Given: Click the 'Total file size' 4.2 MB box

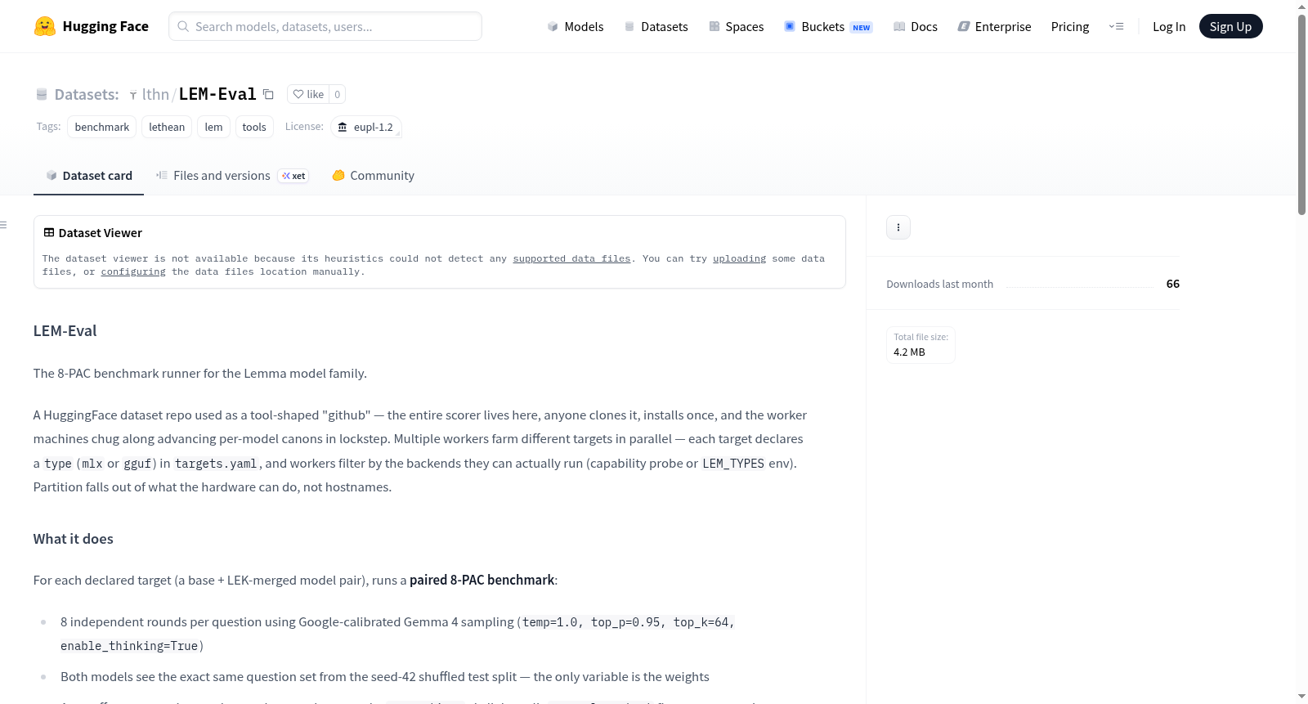Looking at the screenshot, I should 921,345.
